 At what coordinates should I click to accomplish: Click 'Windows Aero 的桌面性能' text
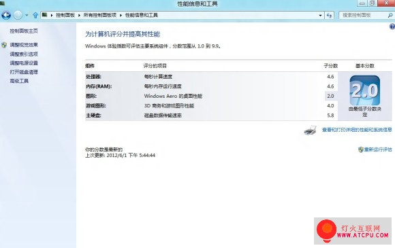coord(173,96)
